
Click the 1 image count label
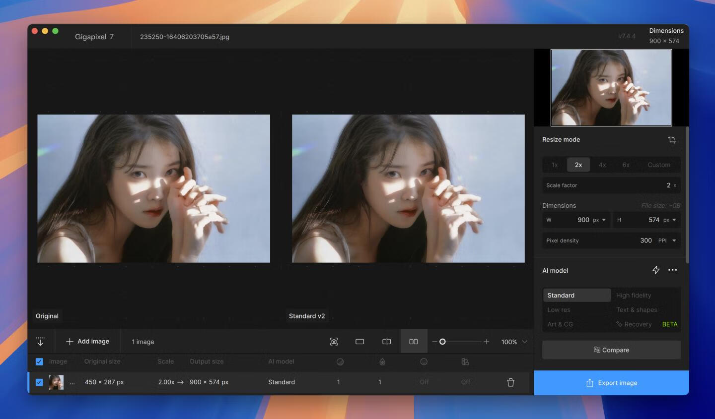(143, 342)
